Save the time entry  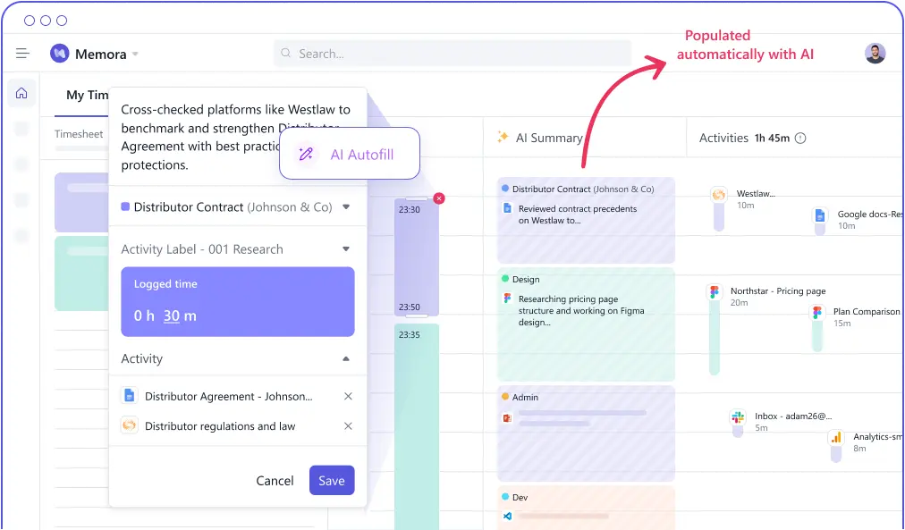tap(332, 481)
